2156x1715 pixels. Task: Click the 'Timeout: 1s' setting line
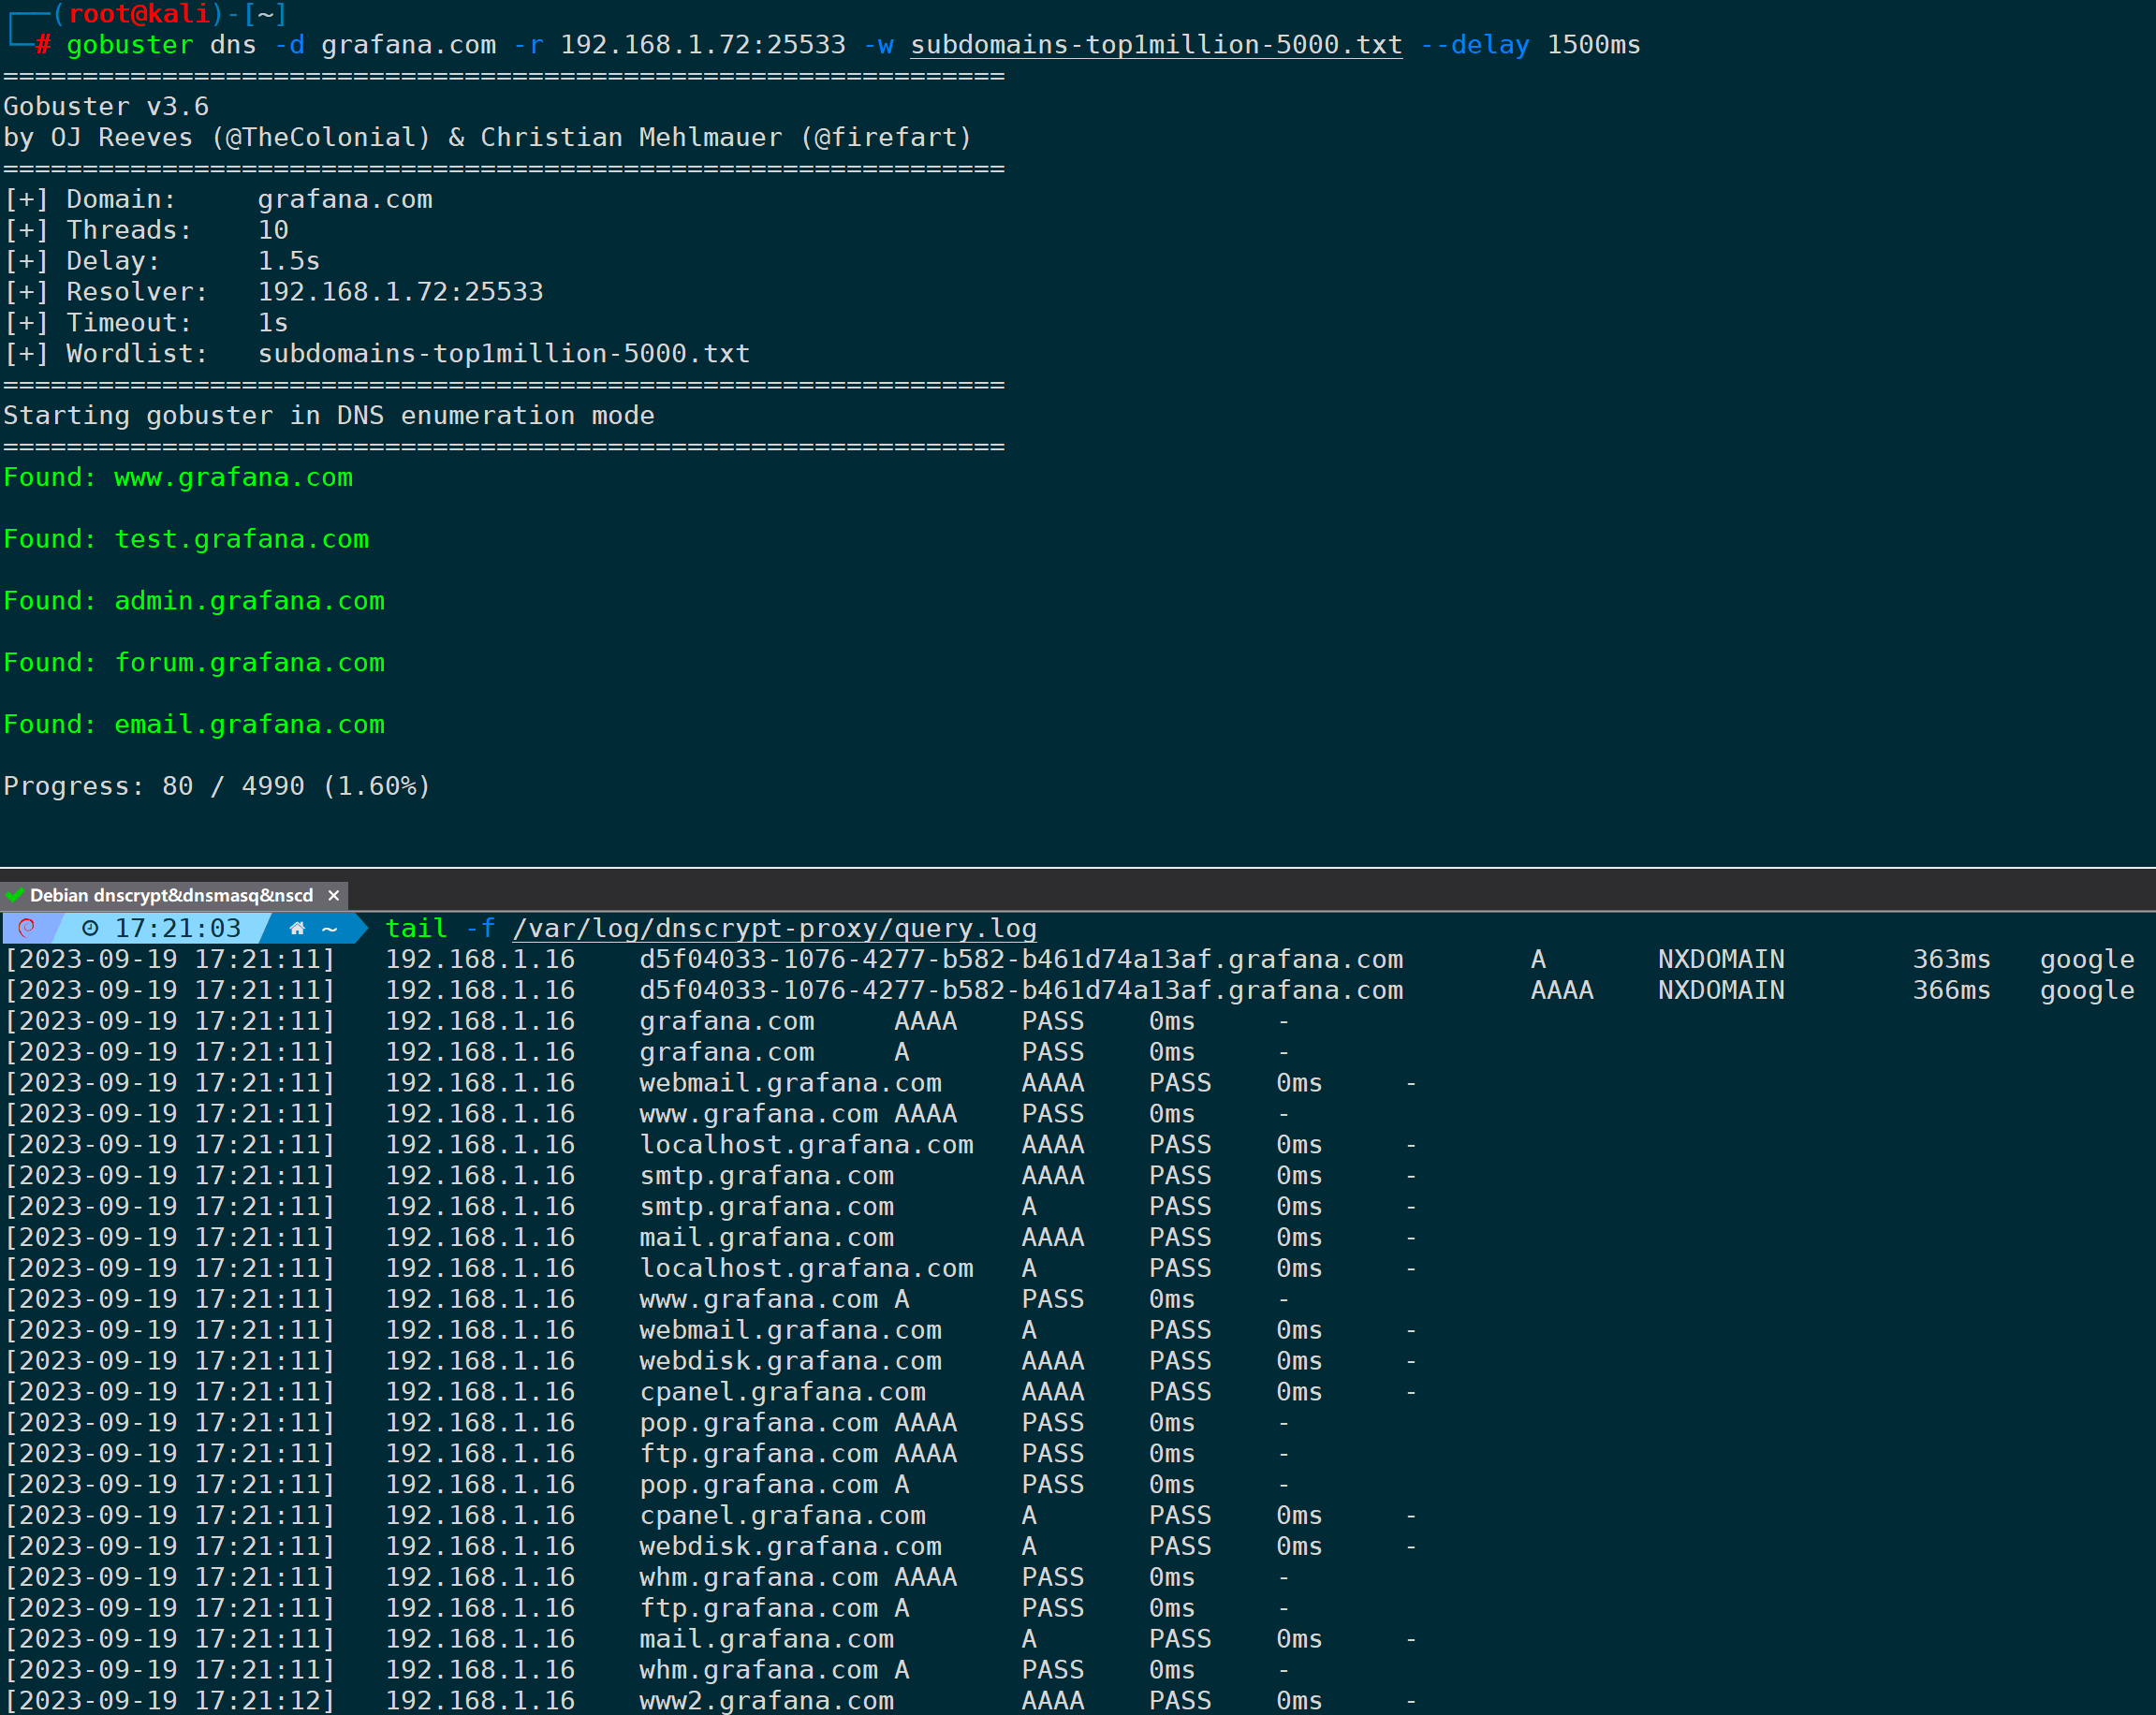[x=146, y=323]
